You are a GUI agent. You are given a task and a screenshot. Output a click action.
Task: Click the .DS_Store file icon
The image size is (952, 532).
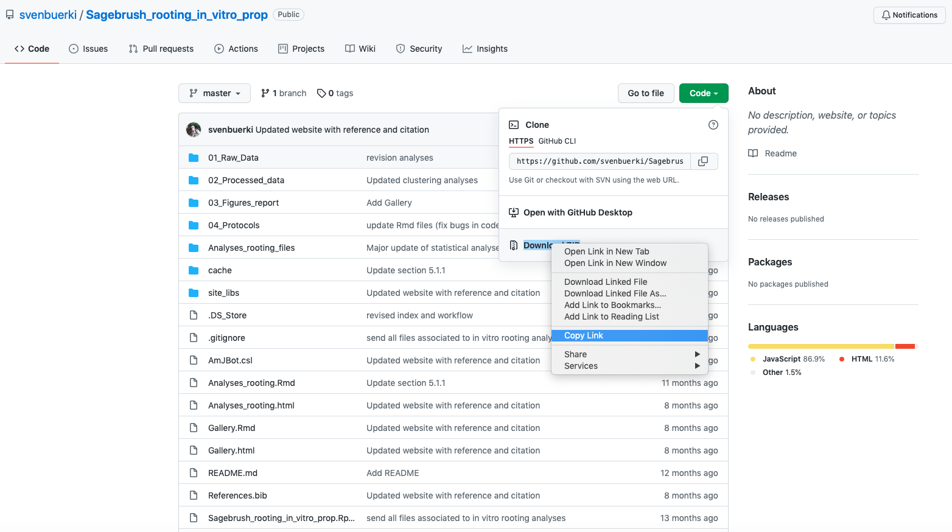click(194, 315)
